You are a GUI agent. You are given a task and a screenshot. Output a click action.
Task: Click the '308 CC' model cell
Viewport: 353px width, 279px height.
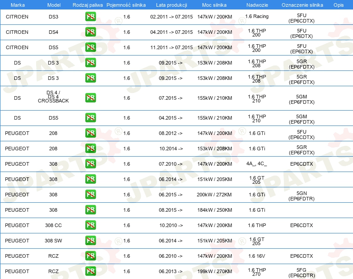click(x=53, y=225)
